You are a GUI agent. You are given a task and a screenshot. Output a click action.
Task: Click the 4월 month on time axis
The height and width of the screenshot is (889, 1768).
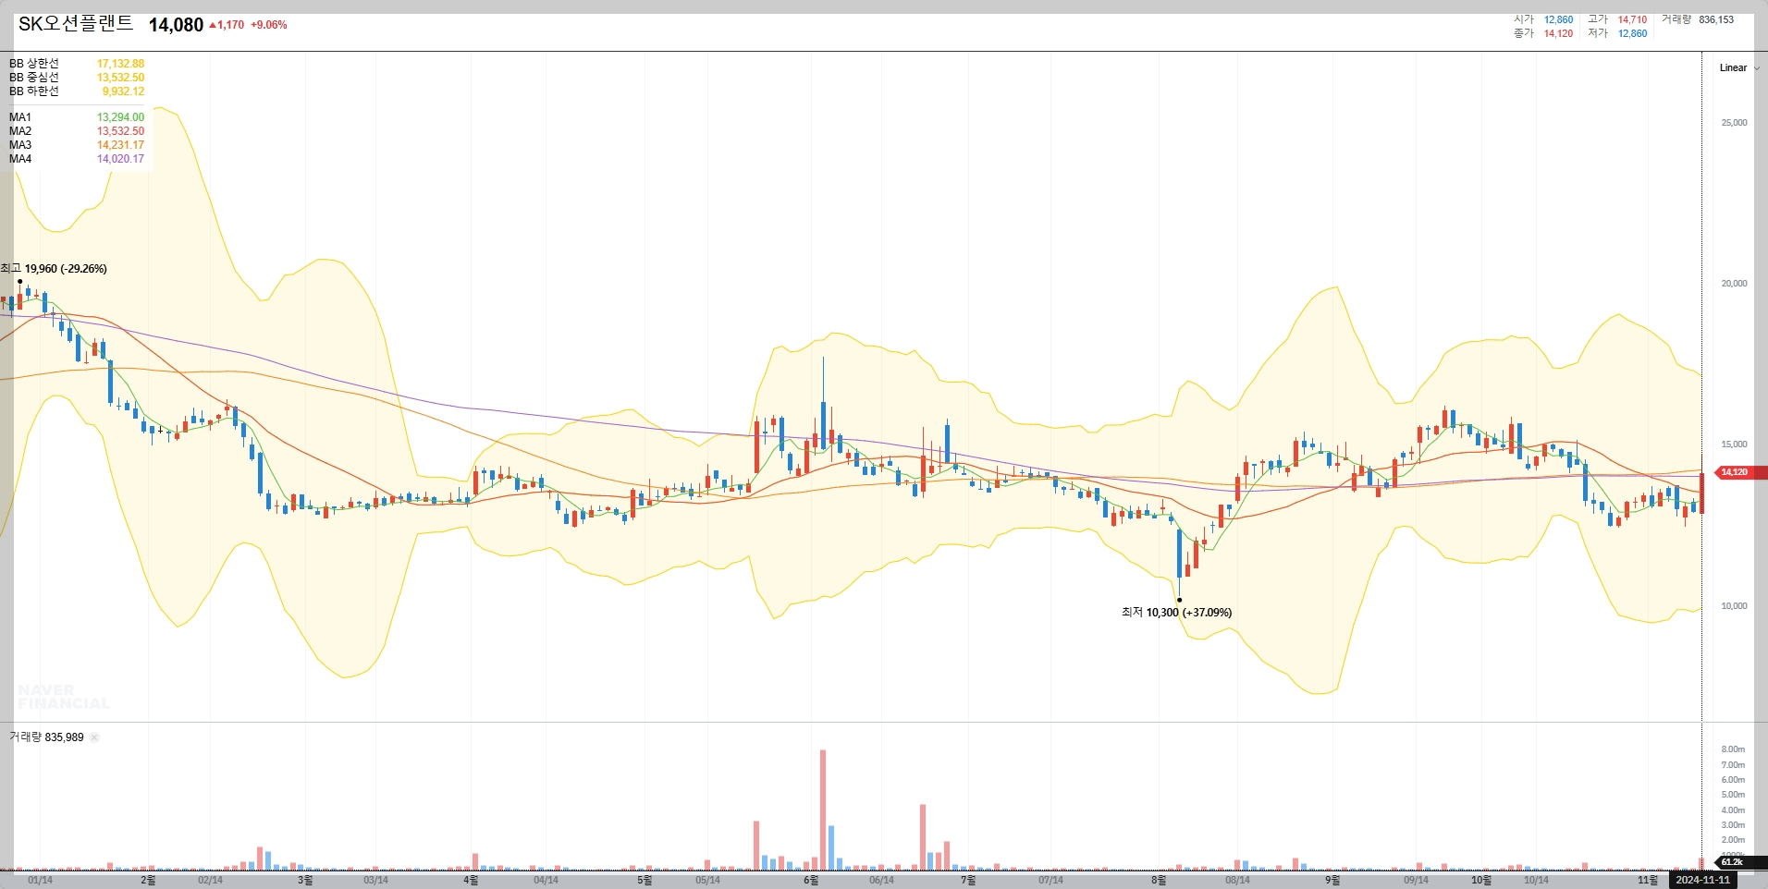pyautogui.click(x=471, y=881)
